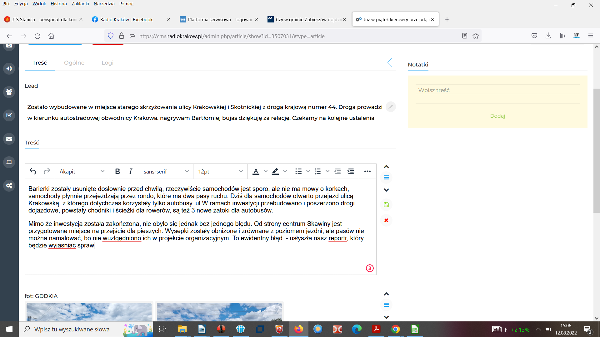This screenshot has width=600, height=337.
Task: Click the green save icon beside editor
Action: pos(386,205)
